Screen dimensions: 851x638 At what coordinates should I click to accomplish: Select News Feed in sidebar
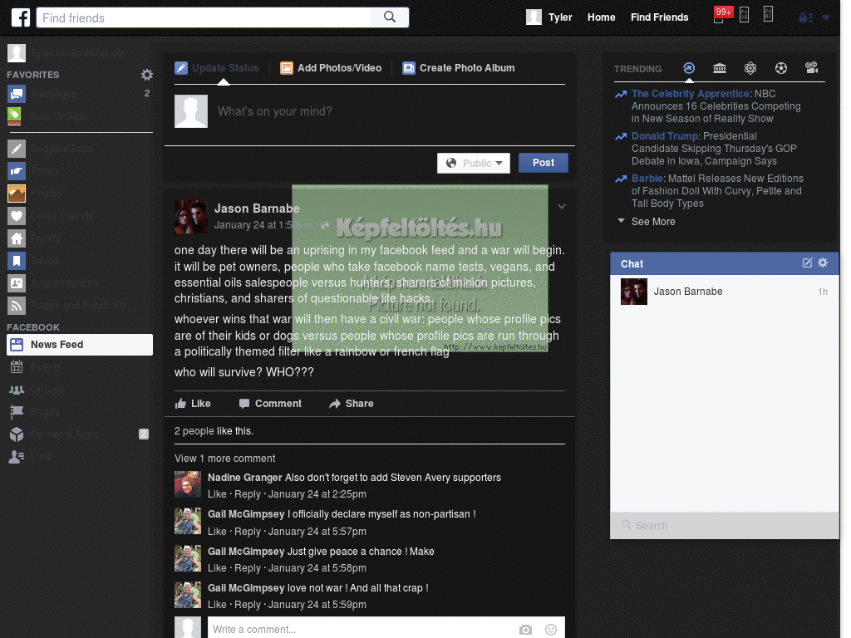pyautogui.click(x=80, y=345)
